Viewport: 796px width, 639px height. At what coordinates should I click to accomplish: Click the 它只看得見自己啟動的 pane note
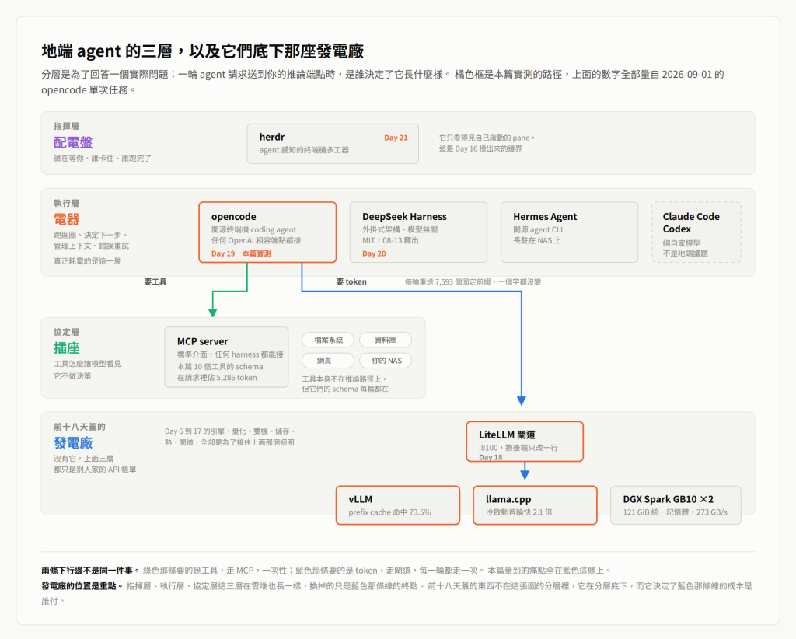(x=487, y=138)
